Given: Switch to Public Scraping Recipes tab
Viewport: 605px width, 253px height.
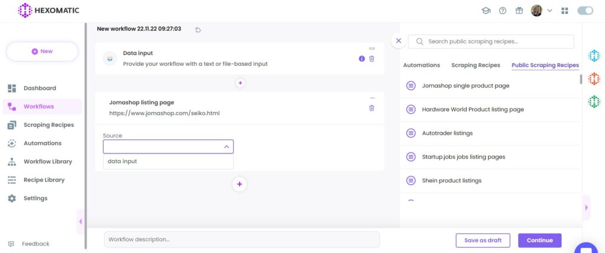Looking at the screenshot, I should tap(545, 65).
